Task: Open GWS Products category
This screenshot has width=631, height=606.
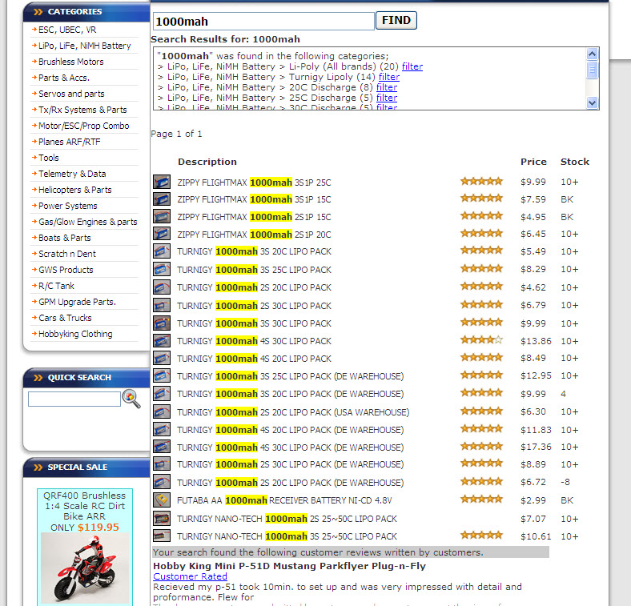Action: [x=66, y=270]
